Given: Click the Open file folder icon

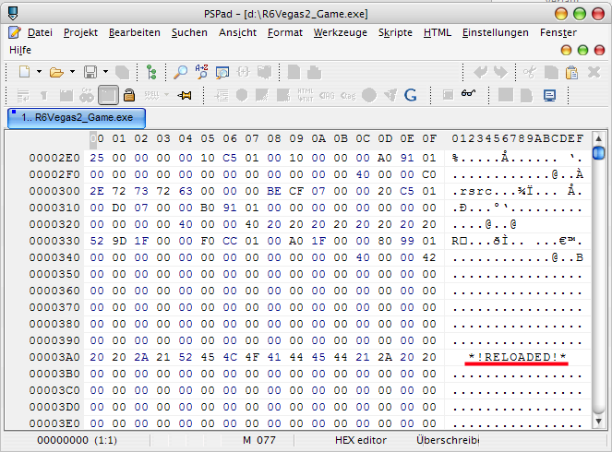Looking at the screenshot, I should 55,71.
